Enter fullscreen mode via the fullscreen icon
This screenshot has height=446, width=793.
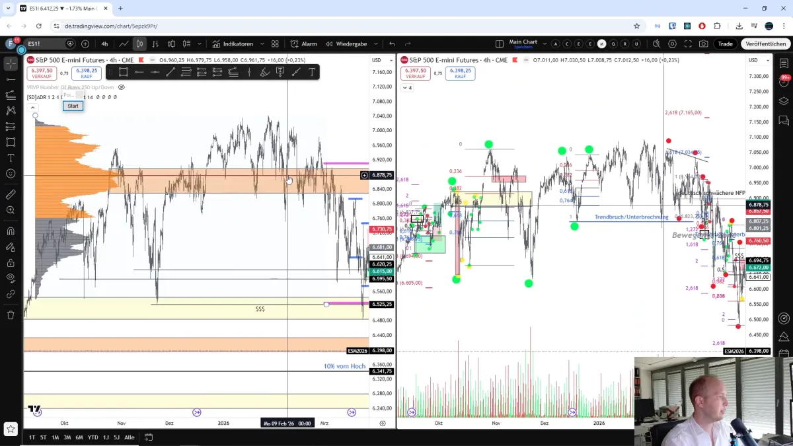(x=689, y=44)
